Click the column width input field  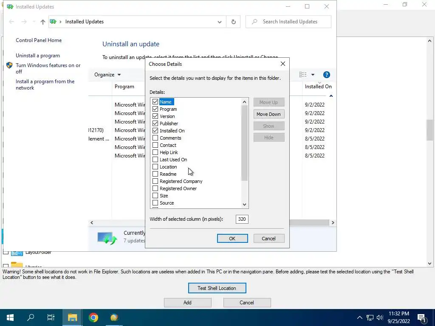(x=242, y=219)
